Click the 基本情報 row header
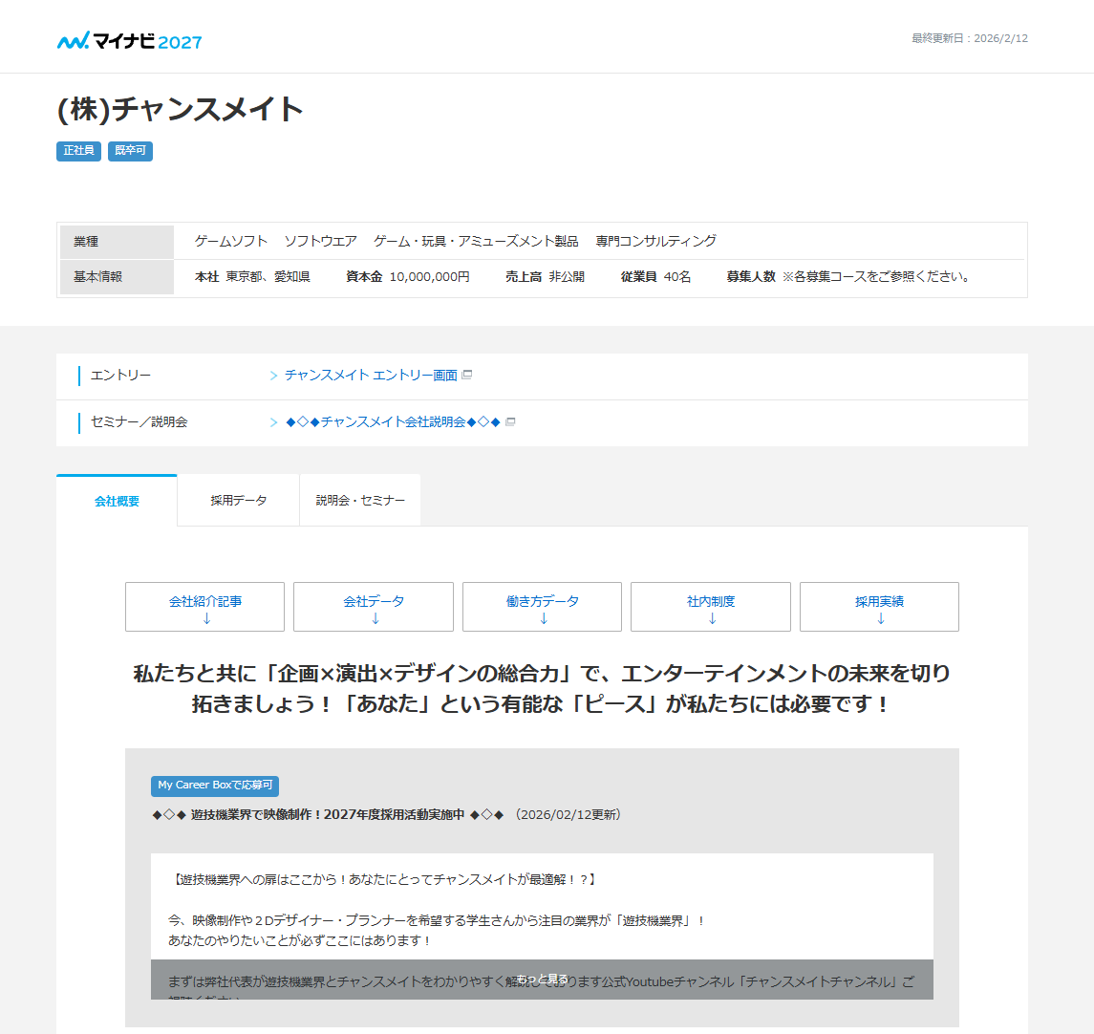Screen dimensions: 1094x1034 (x=117, y=277)
